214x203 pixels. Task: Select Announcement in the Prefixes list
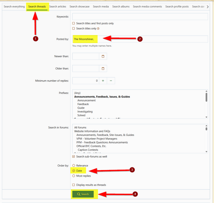click(86, 100)
